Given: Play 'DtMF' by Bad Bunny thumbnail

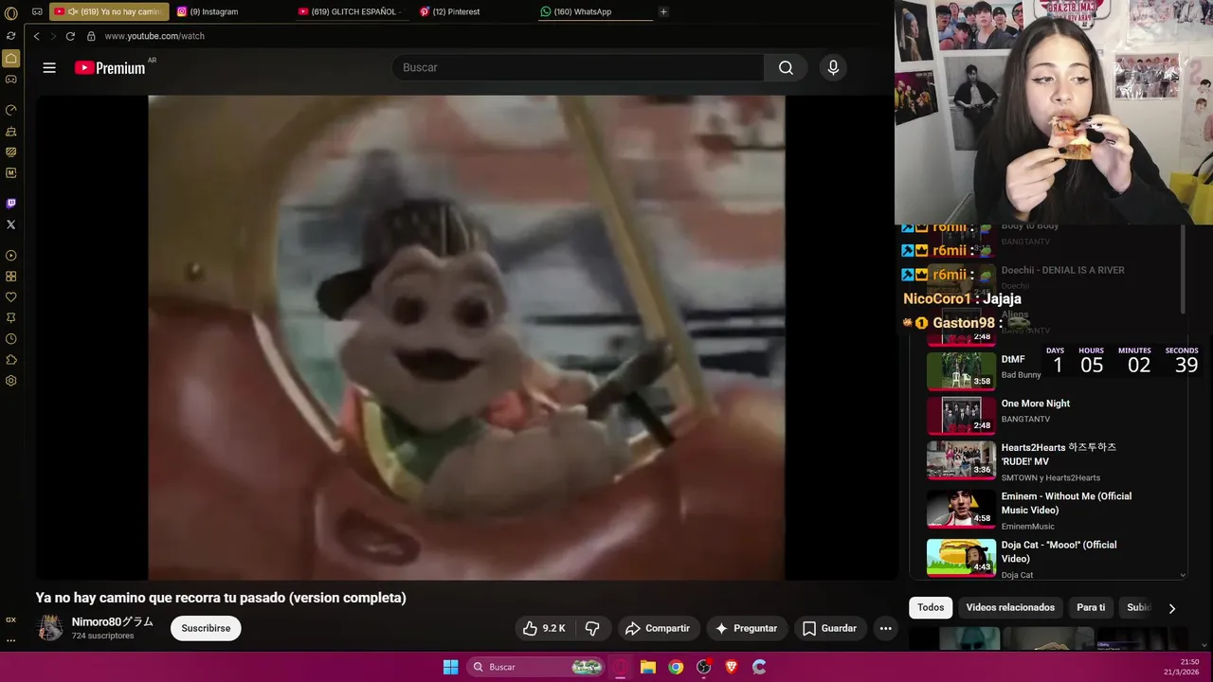Looking at the screenshot, I should coord(961,370).
